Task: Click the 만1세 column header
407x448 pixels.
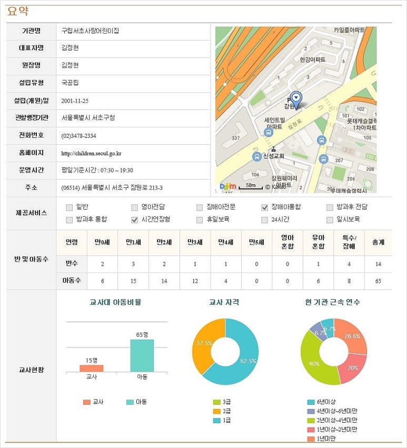Action: tap(133, 242)
